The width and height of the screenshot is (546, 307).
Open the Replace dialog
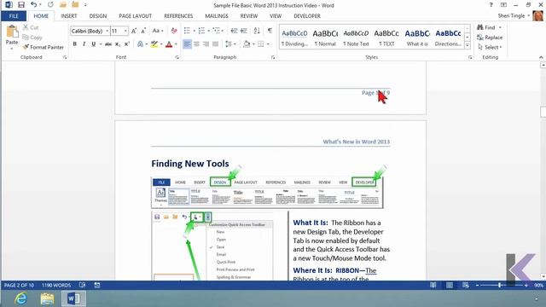pos(490,38)
